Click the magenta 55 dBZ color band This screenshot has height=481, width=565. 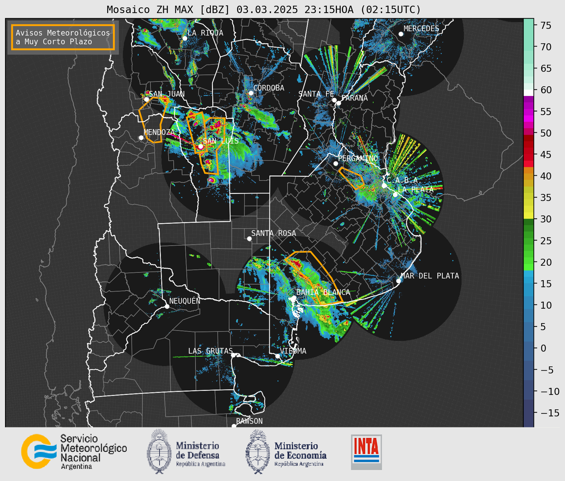pyautogui.click(x=528, y=111)
